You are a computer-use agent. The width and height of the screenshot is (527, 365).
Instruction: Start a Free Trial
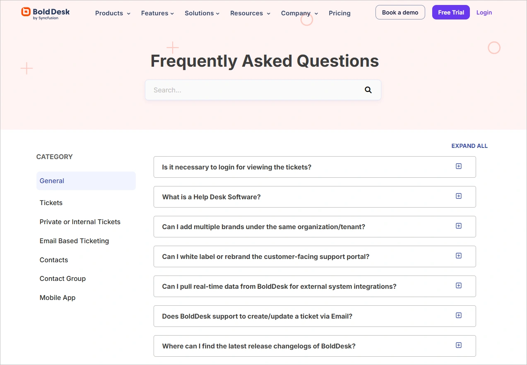[x=451, y=12]
